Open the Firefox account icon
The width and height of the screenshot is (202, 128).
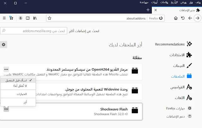(21, 18)
